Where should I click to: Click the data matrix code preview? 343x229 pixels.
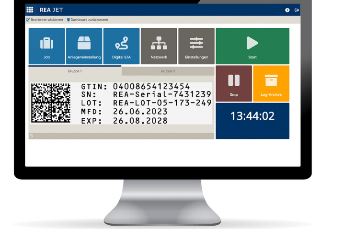point(51,103)
